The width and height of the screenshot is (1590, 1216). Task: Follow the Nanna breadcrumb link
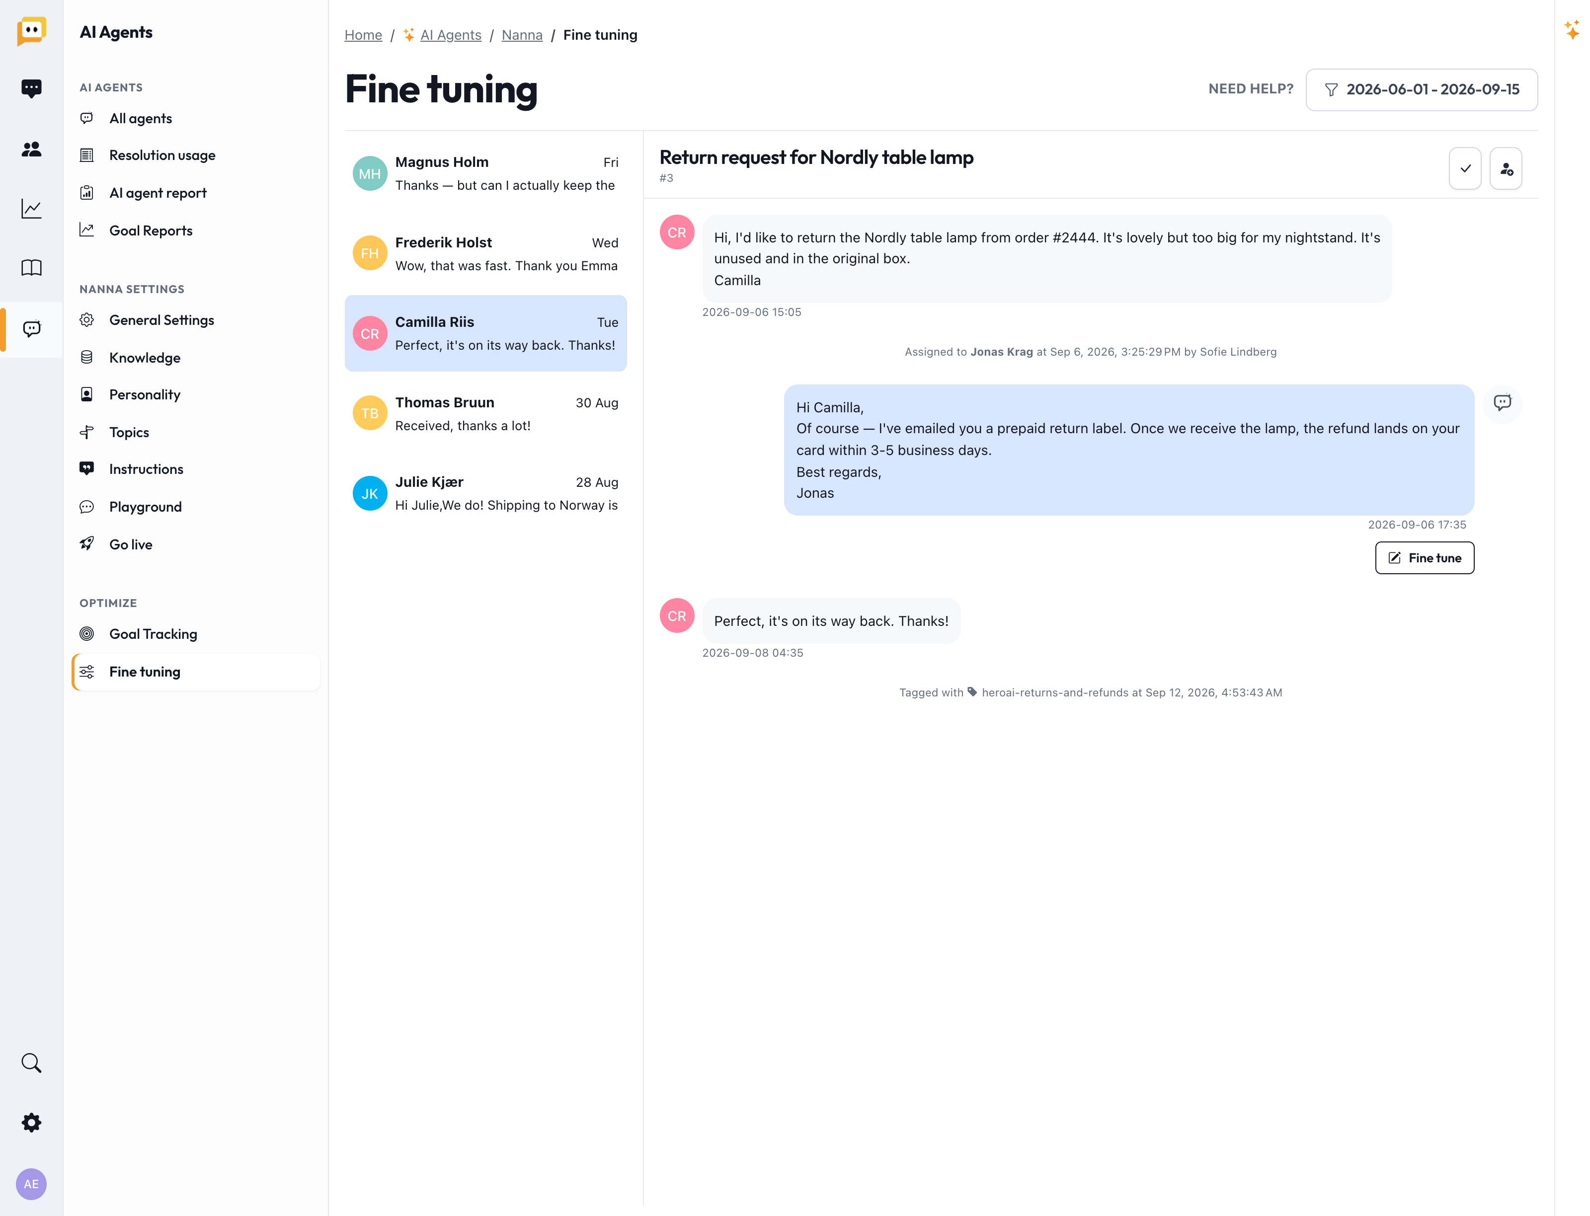pos(521,35)
